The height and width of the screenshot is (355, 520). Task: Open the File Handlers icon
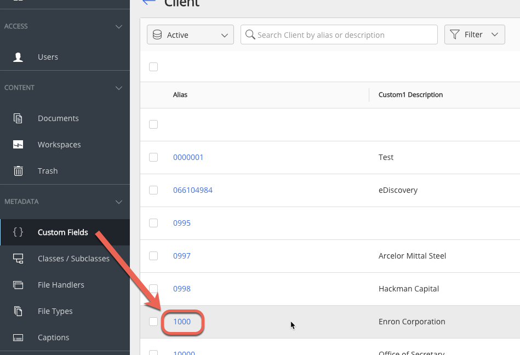click(18, 285)
